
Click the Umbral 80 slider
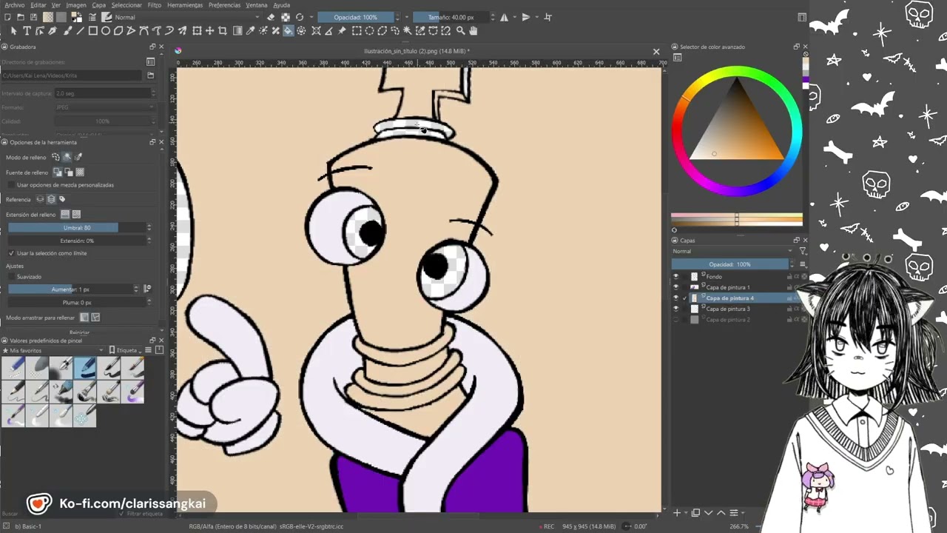pos(75,228)
